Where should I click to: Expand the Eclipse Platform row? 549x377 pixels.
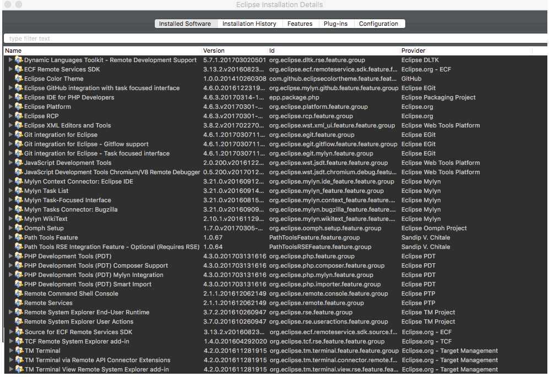[x=10, y=107]
